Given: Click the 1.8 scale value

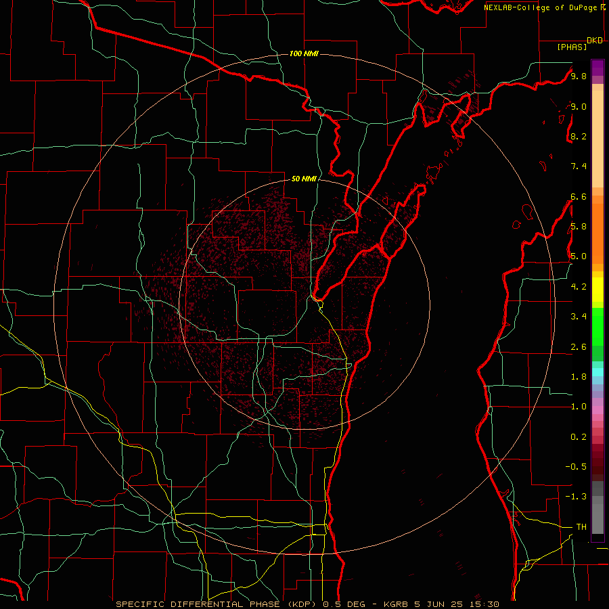Looking at the screenshot, I should point(579,377).
